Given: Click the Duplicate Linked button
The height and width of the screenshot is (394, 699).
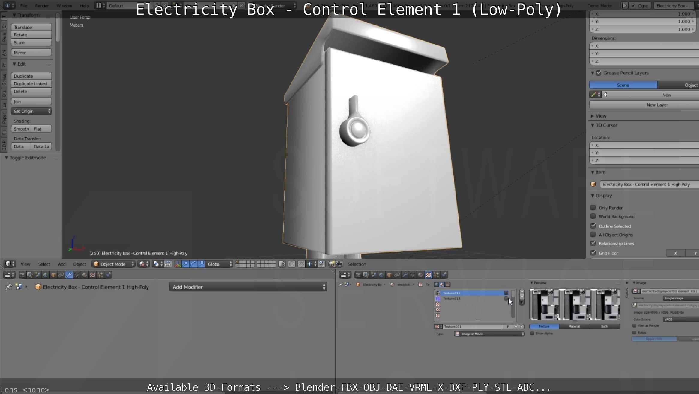Looking at the screenshot, I should pyautogui.click(x=31, y=83).
